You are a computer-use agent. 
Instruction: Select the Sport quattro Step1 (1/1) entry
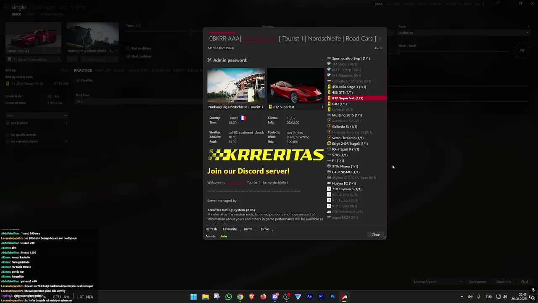(x=356, y=58)
